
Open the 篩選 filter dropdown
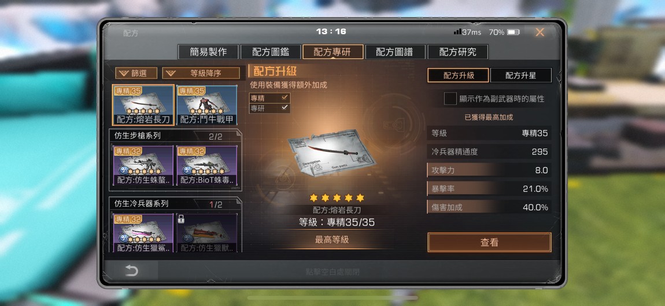coord(136,73)
